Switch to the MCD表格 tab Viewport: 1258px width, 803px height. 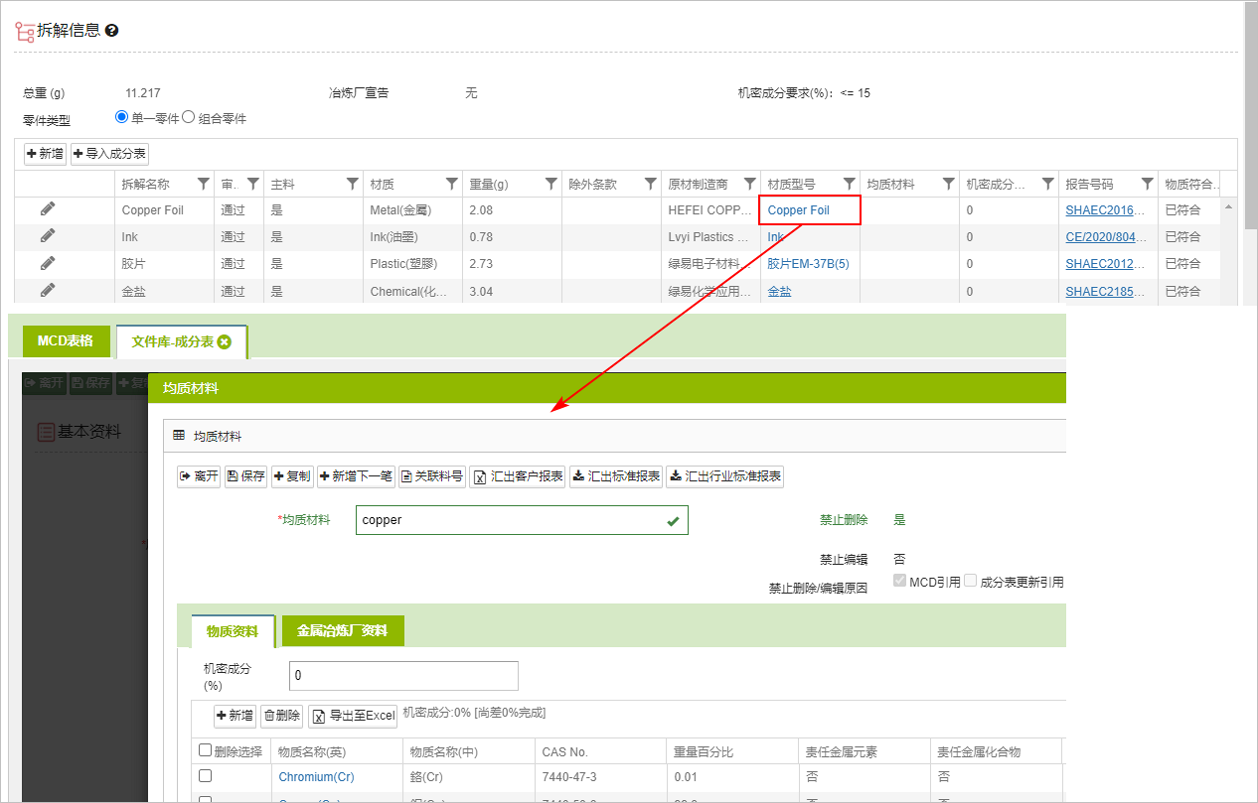66,340
